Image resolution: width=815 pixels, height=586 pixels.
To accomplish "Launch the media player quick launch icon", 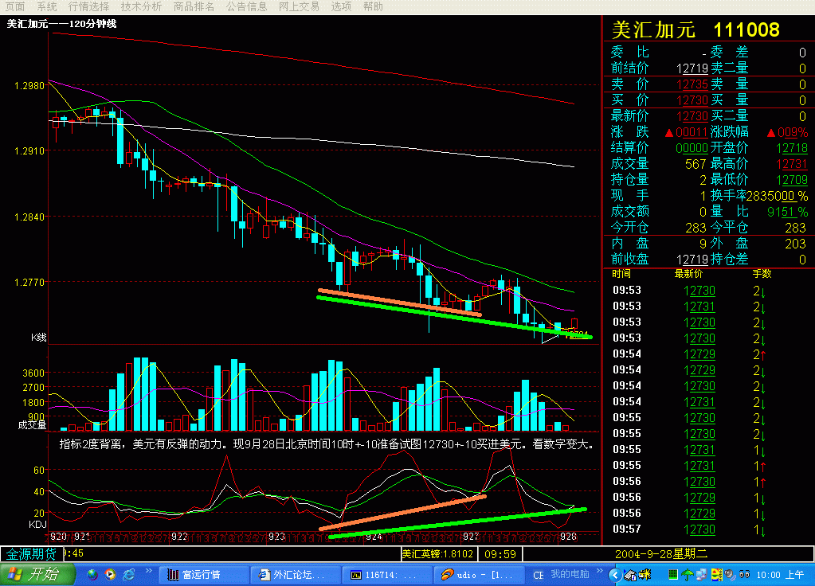I will click(x=110, y=575).
